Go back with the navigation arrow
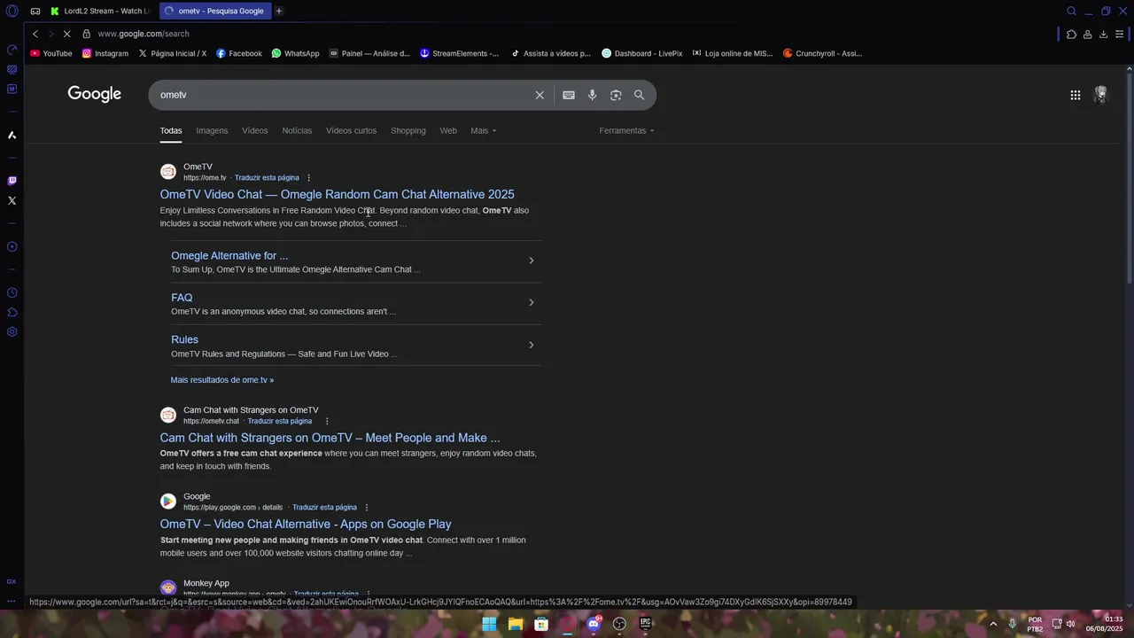1134x638 pixels. [x=35, y=34]
